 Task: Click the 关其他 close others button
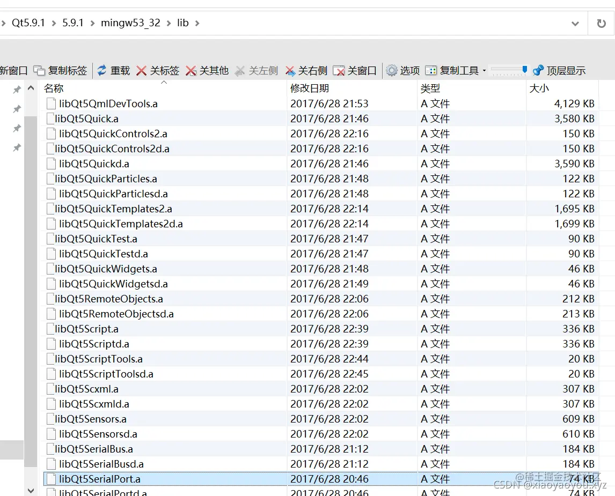pos(207,71)
